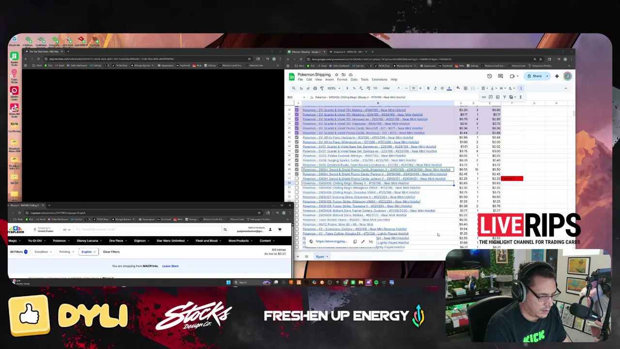The width and height of the screenshot is (620, 349).
Task: Select the Paint format tool
Action: point(322,88)
